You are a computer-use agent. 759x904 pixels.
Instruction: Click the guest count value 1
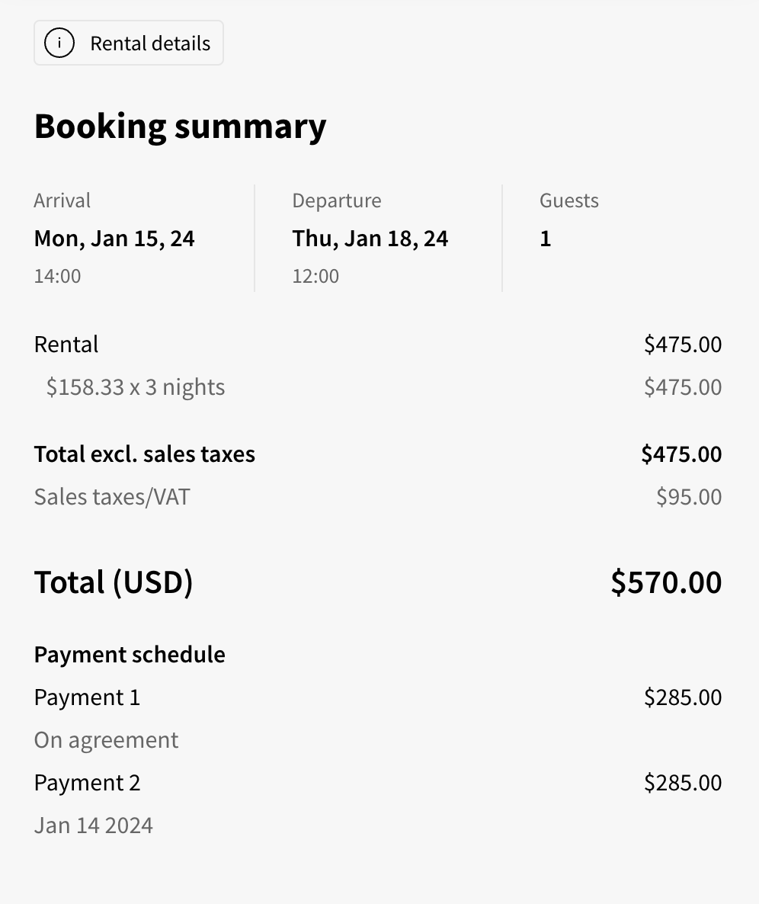(546, 239)
